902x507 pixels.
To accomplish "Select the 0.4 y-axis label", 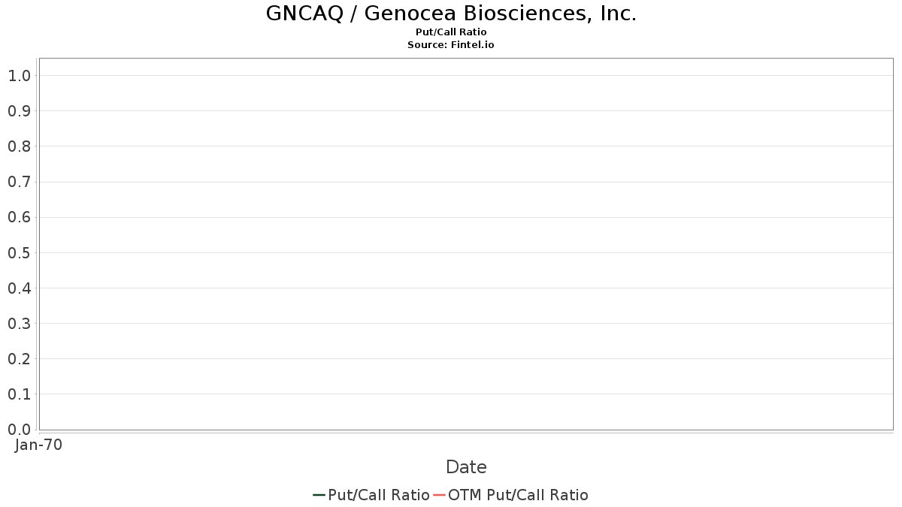I will tap(19, 288).
